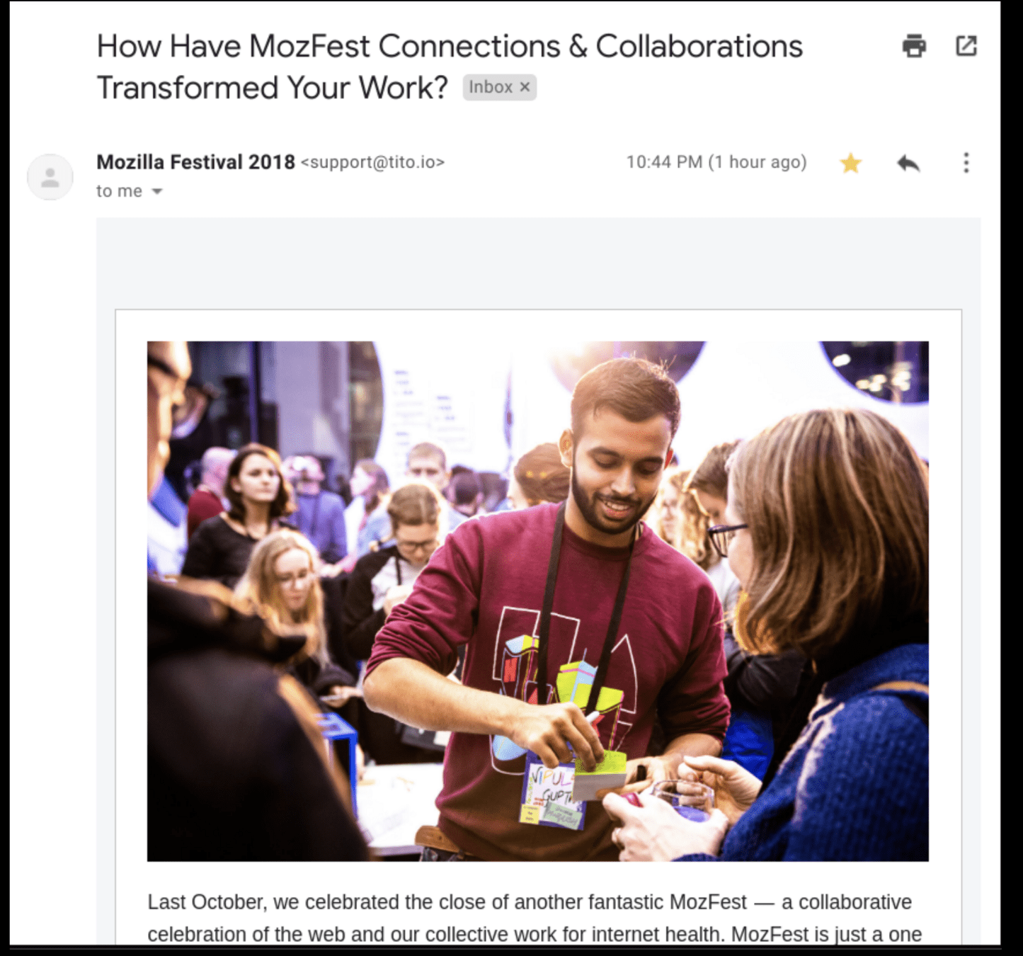
Task: Click sender name Mozilla Festival 2018
Action: (x=195, y=162)
